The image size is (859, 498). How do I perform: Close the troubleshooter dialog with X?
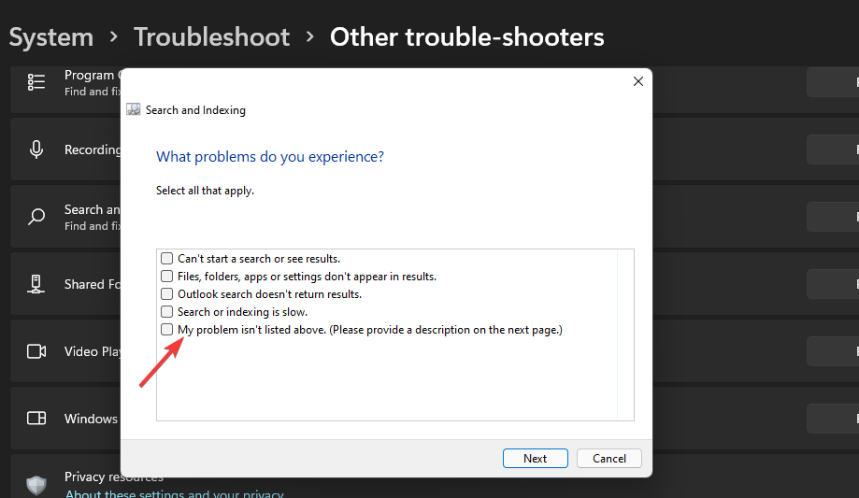(x=638, y=81)
